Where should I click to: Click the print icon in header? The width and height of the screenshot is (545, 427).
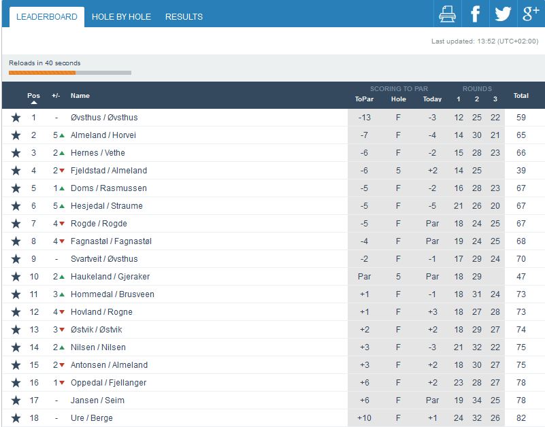[447, 14]
